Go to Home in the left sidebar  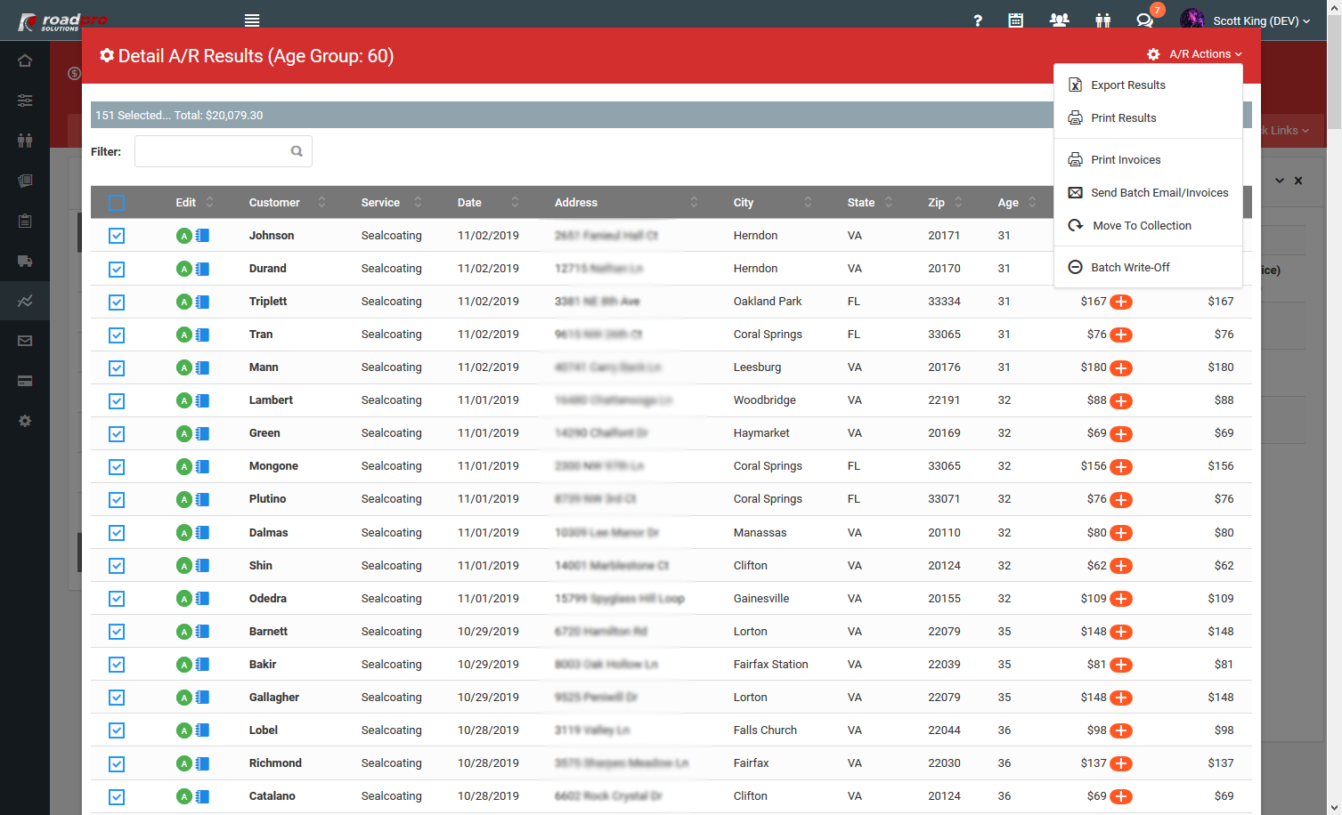point(25,61)
